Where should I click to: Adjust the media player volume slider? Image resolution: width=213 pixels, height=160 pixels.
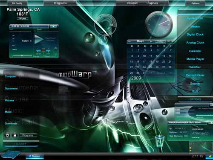22,56
